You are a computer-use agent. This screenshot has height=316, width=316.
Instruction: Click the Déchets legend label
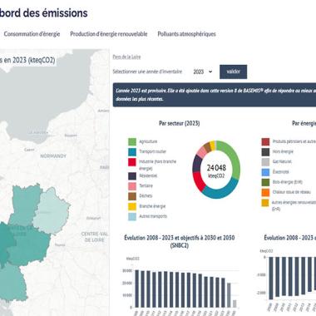pos(146,195)
